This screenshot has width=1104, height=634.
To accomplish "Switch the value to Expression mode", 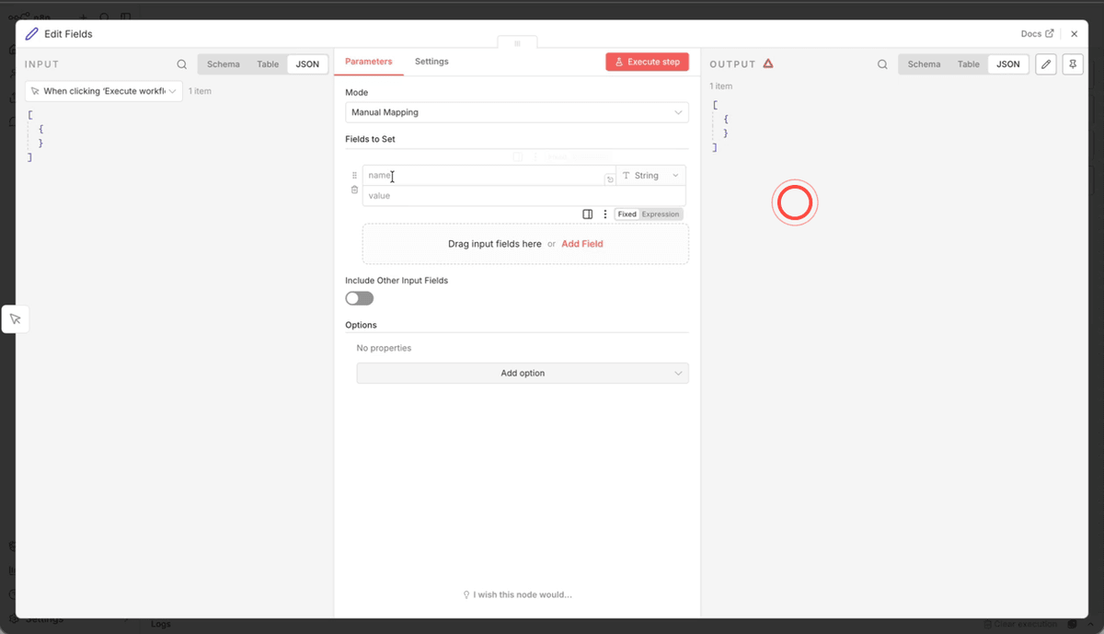I will point(661,213).
